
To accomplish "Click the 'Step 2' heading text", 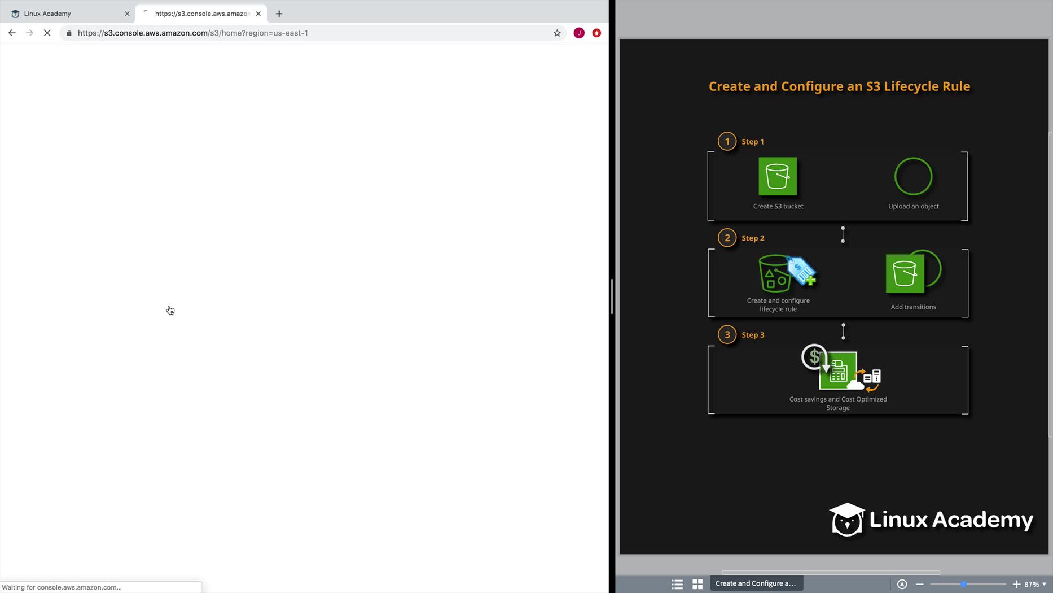I will tap(753, 238).
